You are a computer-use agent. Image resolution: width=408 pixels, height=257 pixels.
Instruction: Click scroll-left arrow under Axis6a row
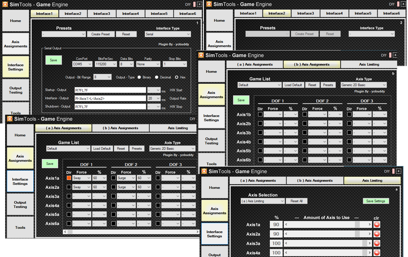pyautogui.click(x=65, y=232)
